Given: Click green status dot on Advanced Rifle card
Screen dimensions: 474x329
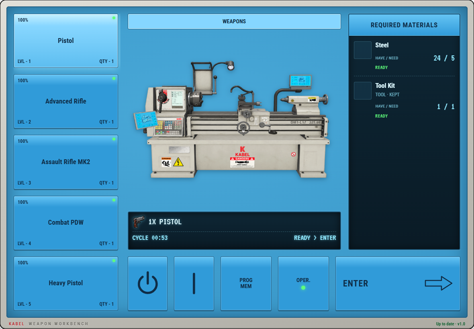Looking at the screenshot, I should tap(114, 79).
